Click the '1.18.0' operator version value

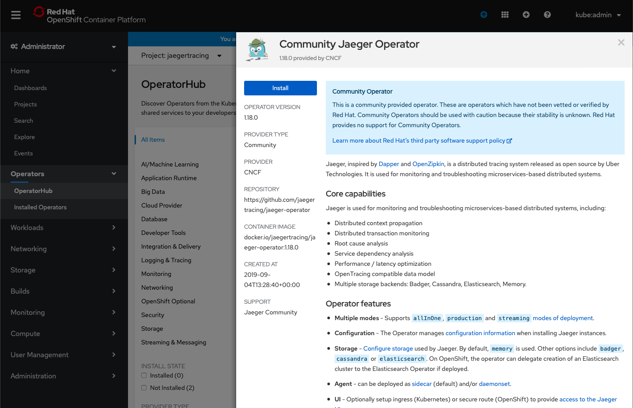click(x=251, y=117)
